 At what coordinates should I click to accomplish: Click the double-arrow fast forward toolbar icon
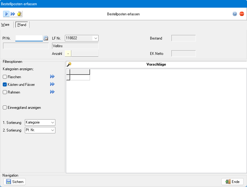click(x=13, y=14)
